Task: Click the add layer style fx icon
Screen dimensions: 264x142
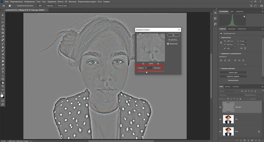Action: (241, 140)
